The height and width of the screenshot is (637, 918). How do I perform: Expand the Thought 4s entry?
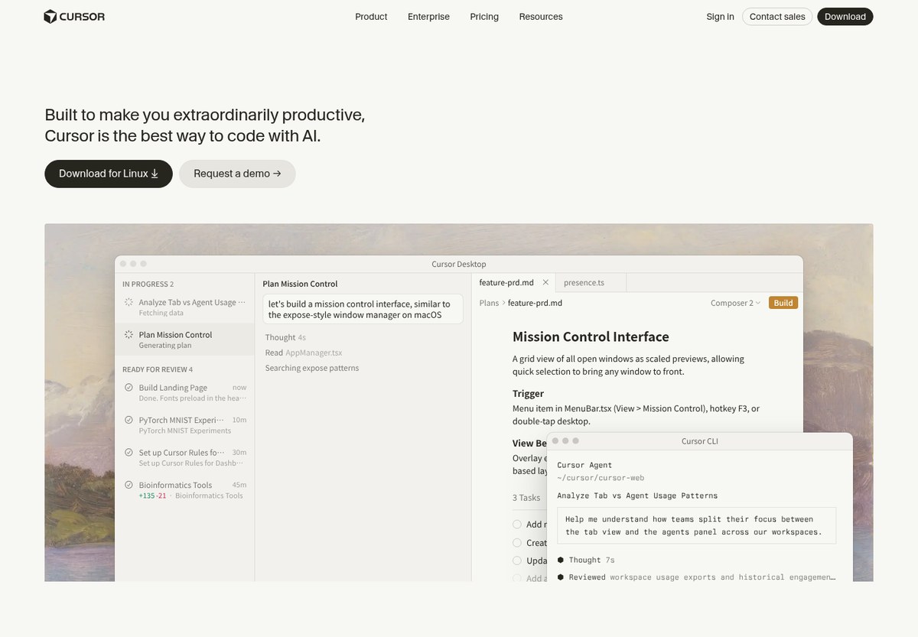click(x=285, y=337)
